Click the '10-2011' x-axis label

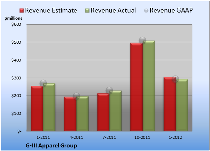142,137
